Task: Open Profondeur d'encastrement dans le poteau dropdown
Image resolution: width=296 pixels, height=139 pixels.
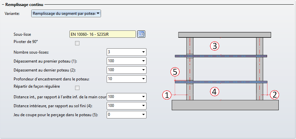Action: pos(127,79)
